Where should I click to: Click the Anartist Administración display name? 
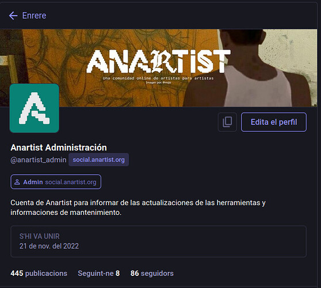tap(59, 147)
